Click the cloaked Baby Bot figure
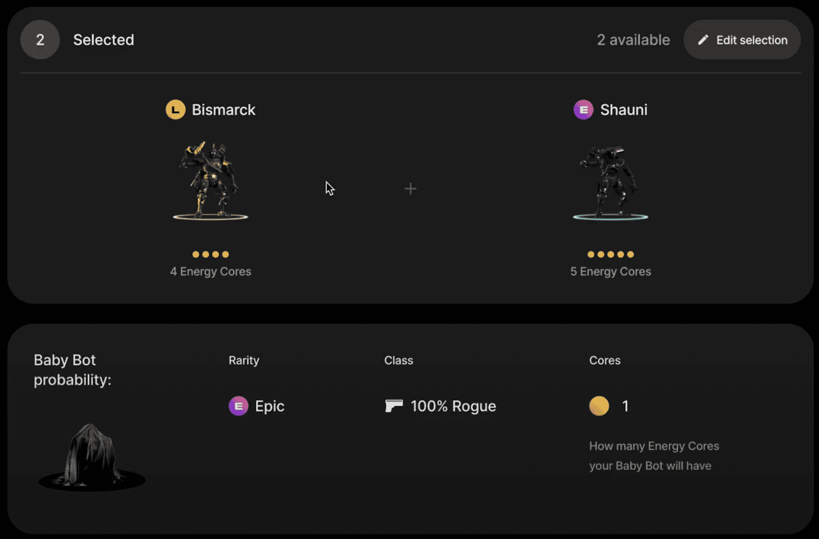Image resolution: width=819 pixels, height=539 pixels. (x=92, y=457)
